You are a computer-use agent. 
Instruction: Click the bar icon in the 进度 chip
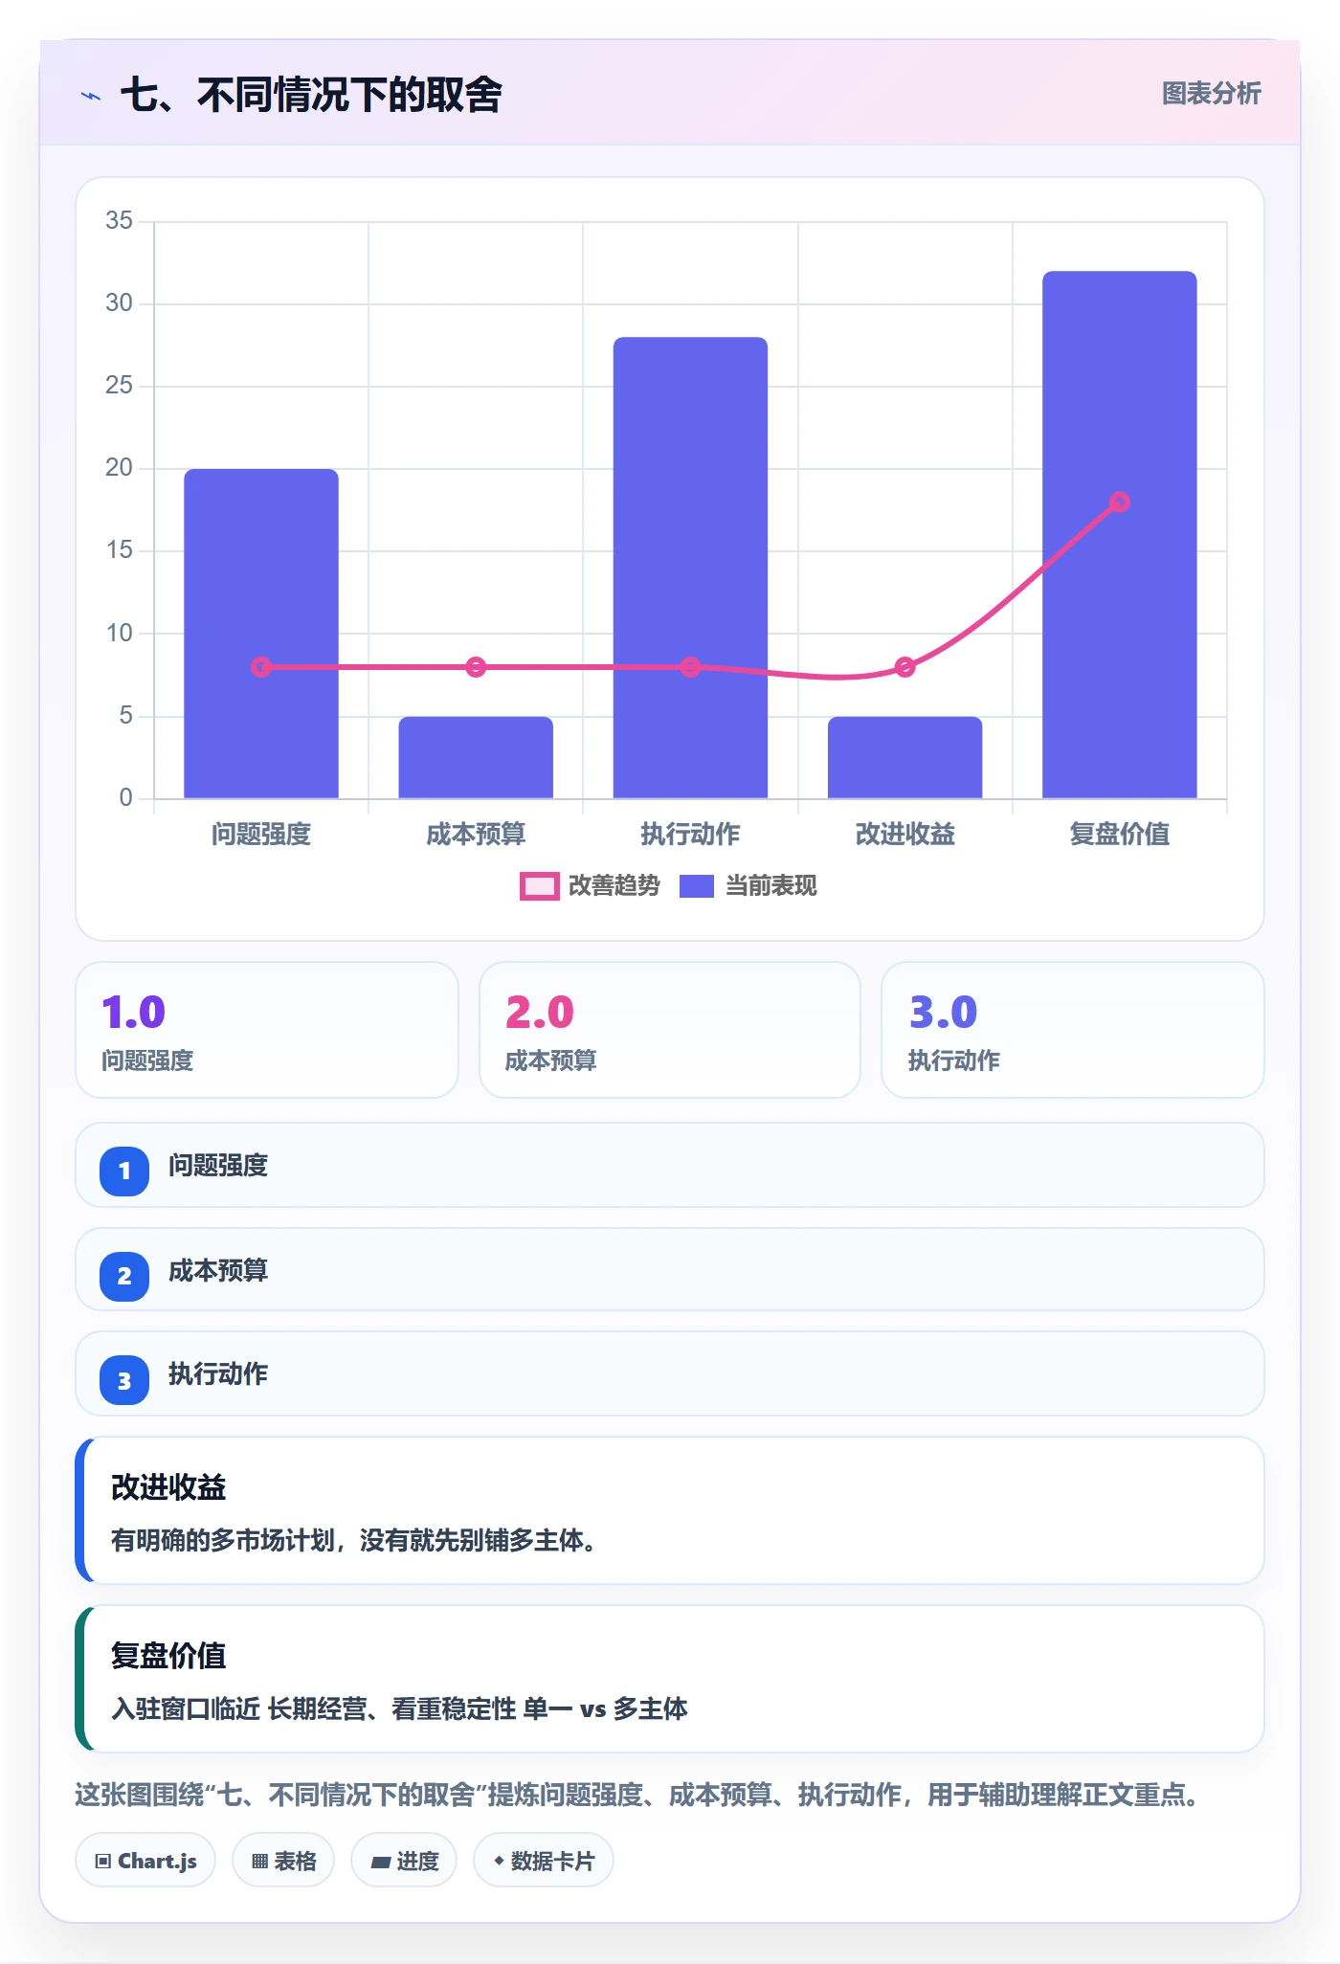pyautogui.click(x=380, y=1863)
